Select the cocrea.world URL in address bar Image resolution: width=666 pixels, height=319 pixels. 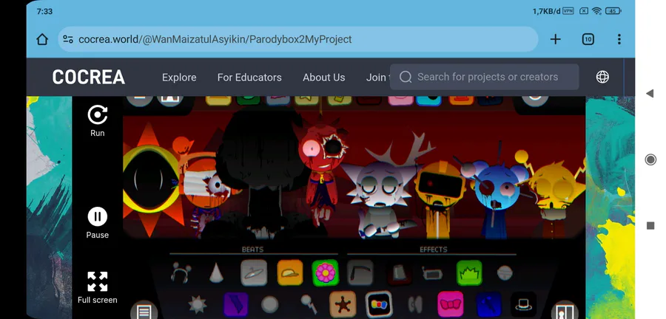click(215, 39)
